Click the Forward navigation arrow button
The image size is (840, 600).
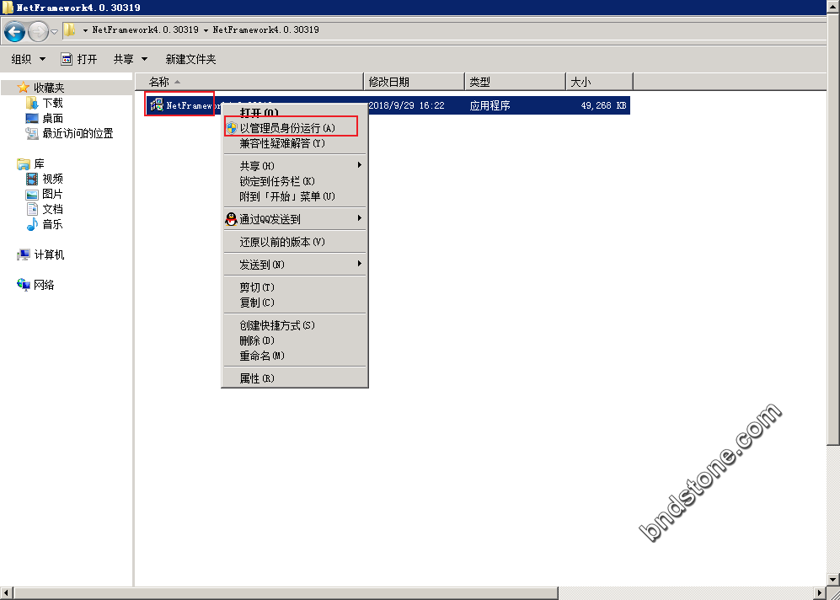(38, 33)
